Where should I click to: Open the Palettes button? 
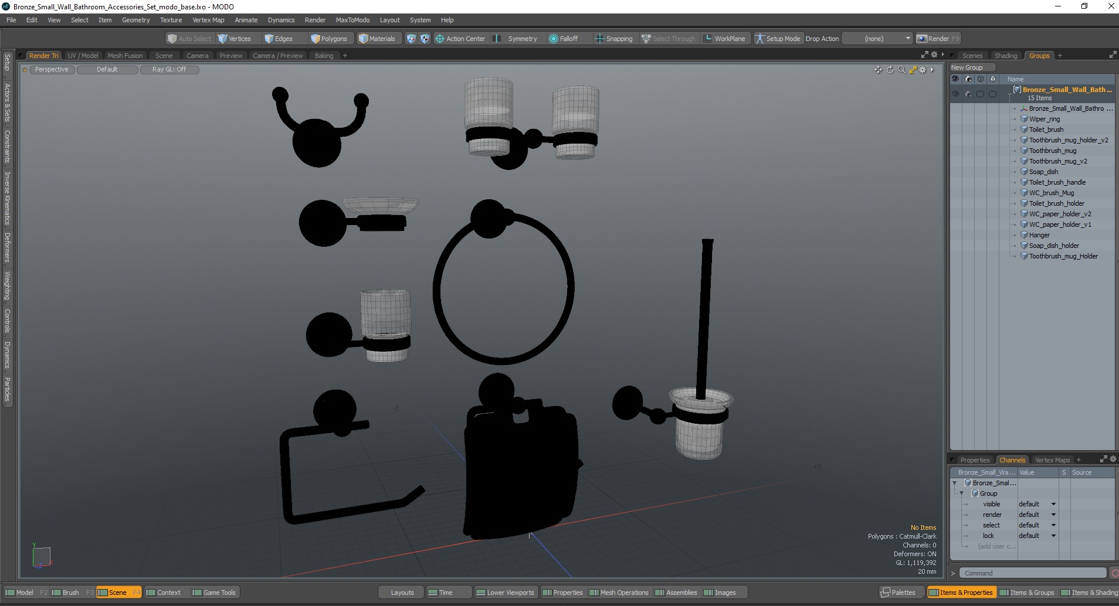pos(901,593)
